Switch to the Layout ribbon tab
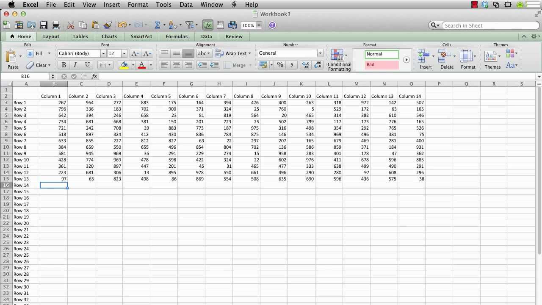 point(51,36)
